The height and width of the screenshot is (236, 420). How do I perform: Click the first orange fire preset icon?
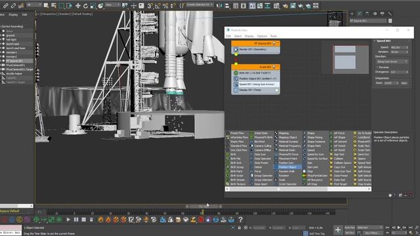[100, 220]
